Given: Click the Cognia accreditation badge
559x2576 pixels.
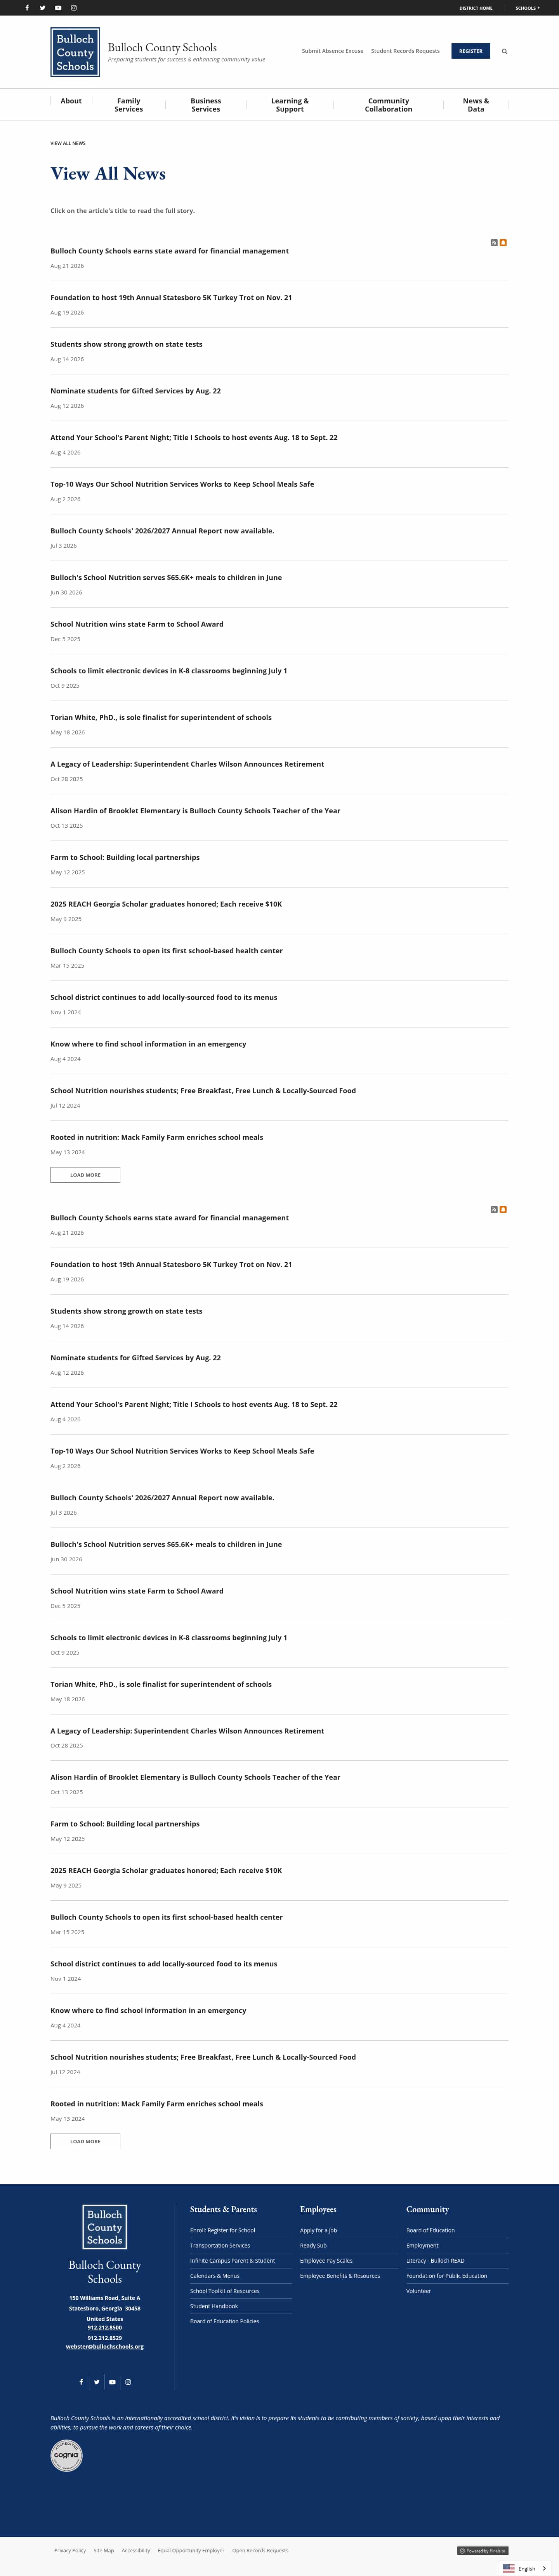Looking at the screenshot, I should (x=67, y=2455).
